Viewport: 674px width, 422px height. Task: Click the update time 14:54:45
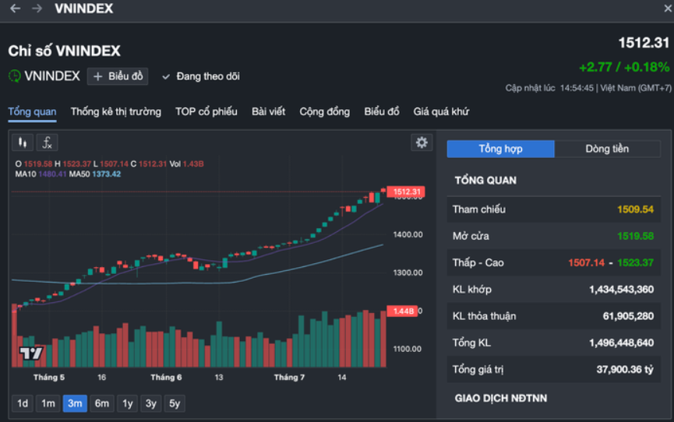tap(577, 88)
